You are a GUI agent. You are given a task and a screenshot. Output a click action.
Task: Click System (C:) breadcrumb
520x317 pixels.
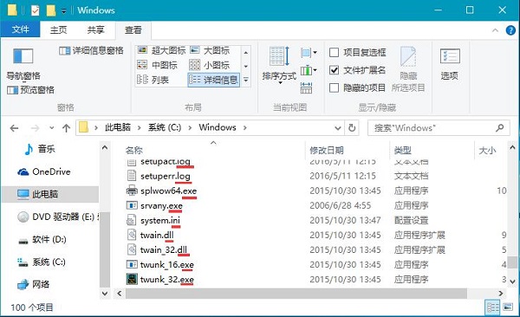click(x=165, y=127)
